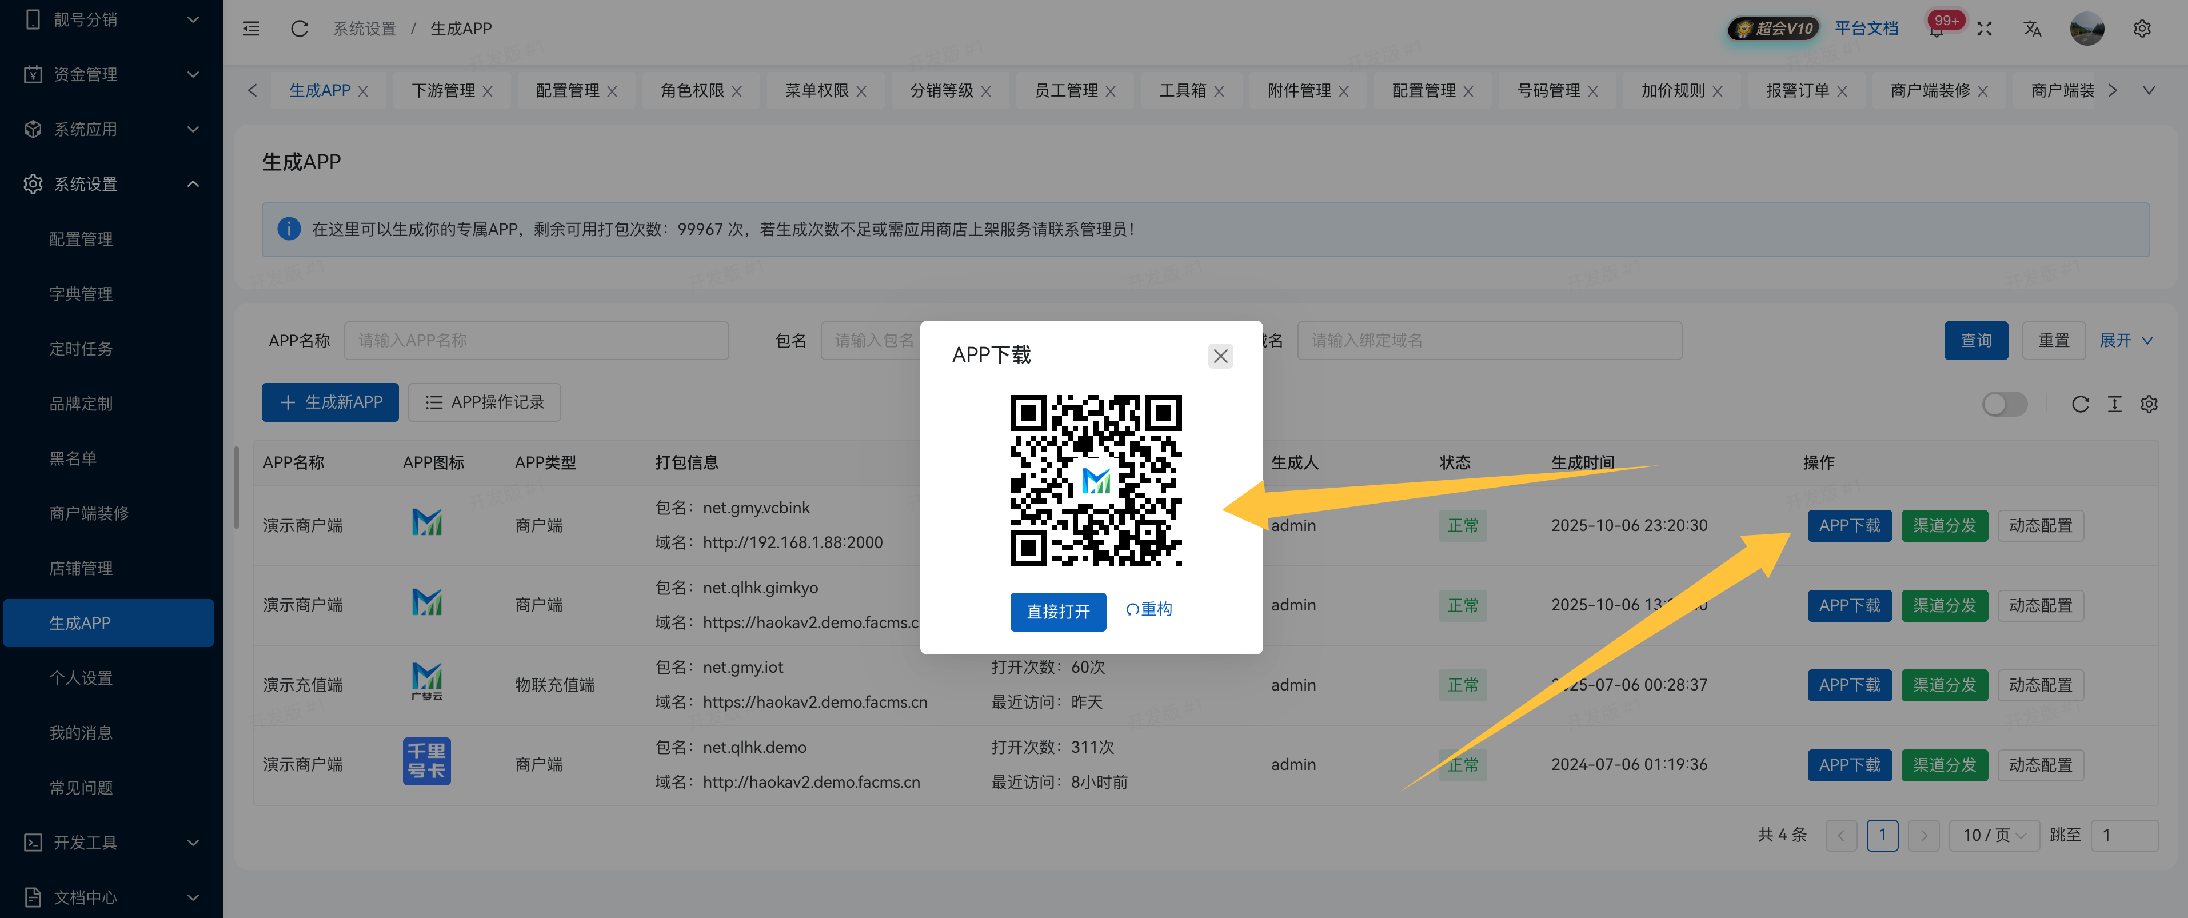The height and width of the screenshot is (918, 2188).
Task: Refresh the APP list table
Action: coord(2080,404)
